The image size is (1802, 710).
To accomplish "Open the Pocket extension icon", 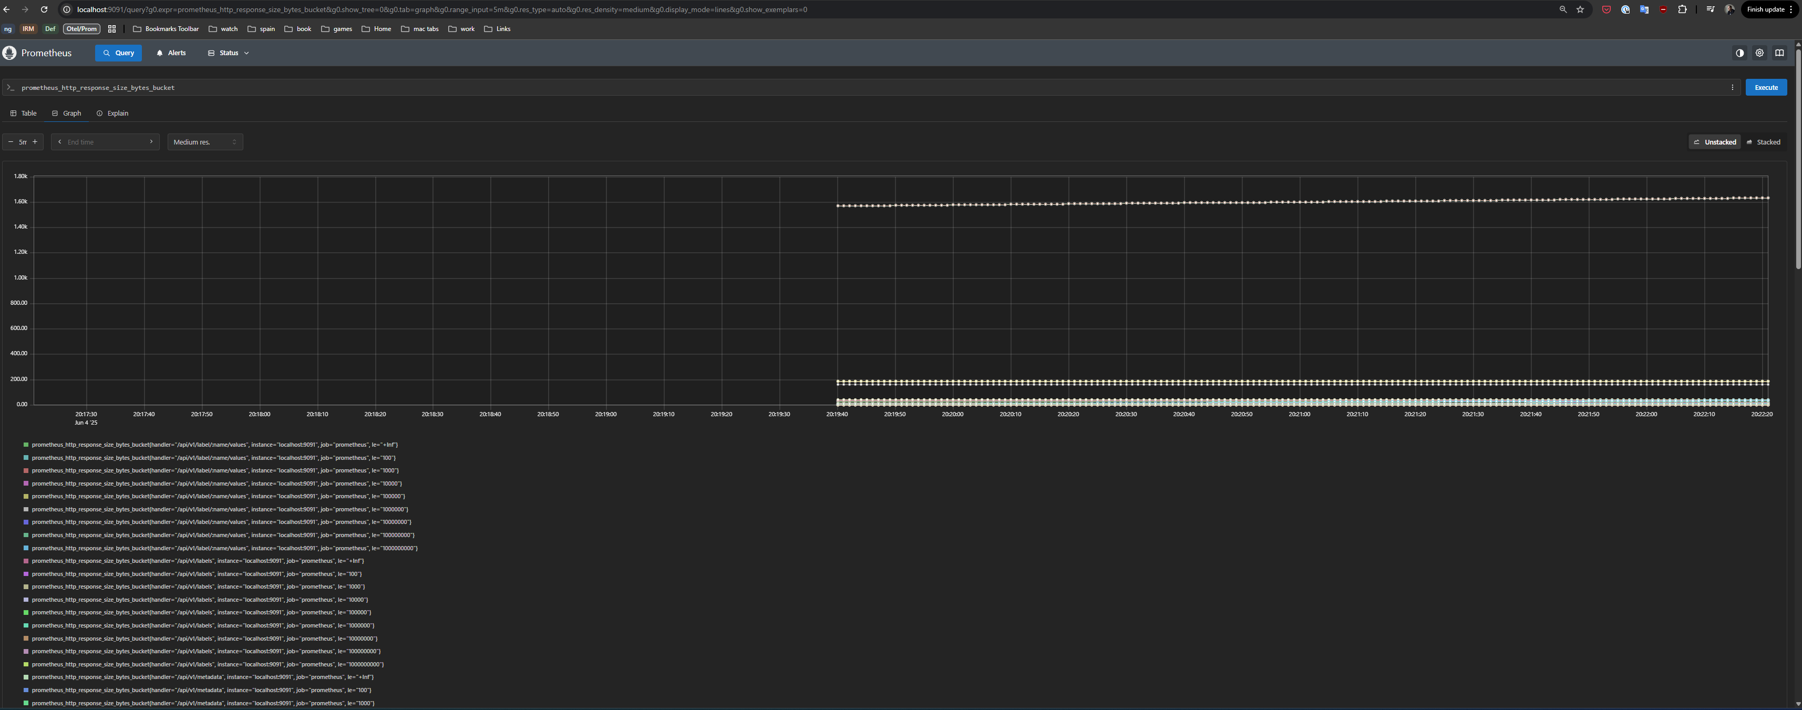I will [1606, 10].
